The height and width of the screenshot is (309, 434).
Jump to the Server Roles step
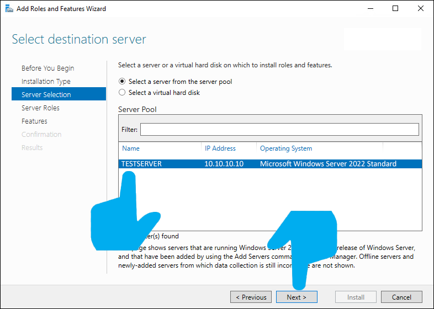click(40, 108)
